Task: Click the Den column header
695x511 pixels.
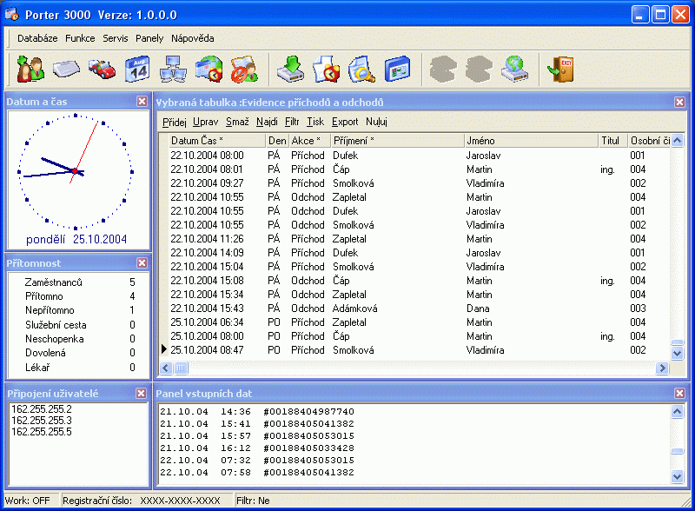Action: (277, 141)
